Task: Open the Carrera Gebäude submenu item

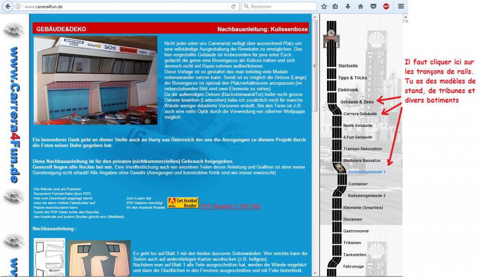Action: (x=360, y=113)
